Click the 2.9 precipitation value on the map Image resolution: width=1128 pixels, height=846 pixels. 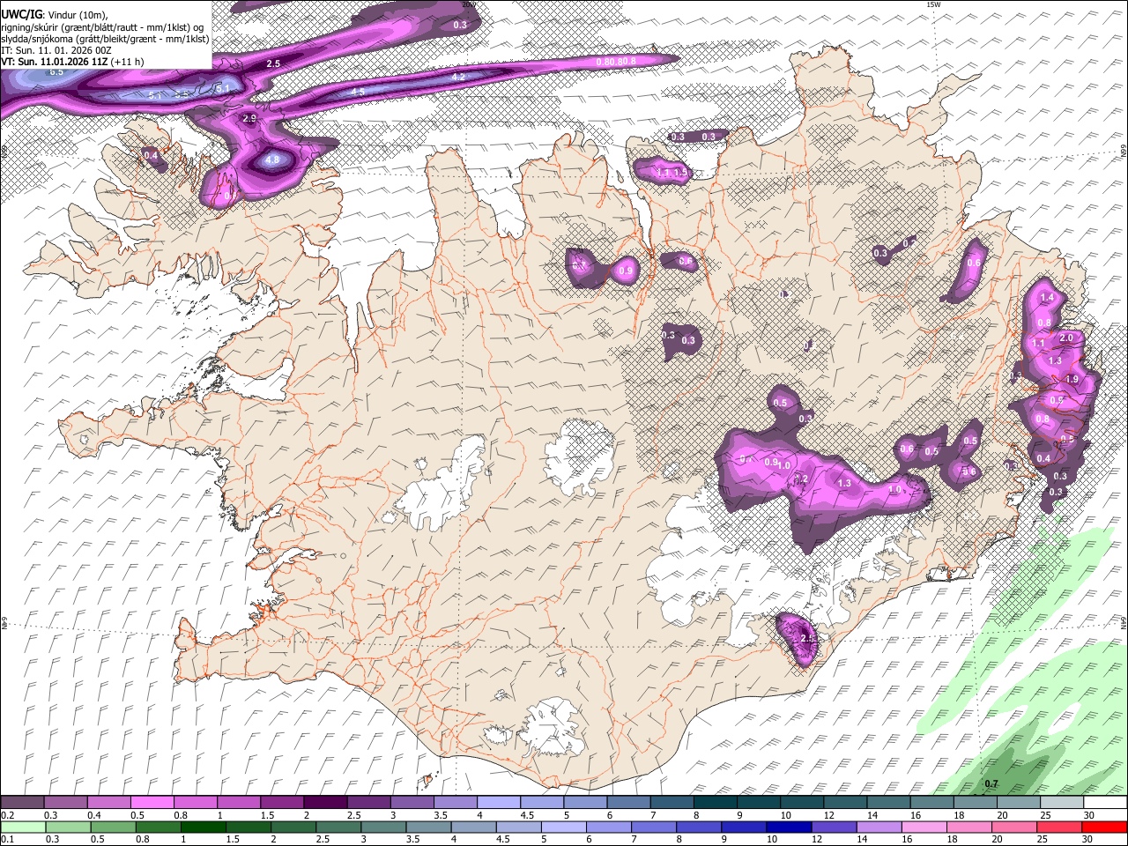pos(249,118)
